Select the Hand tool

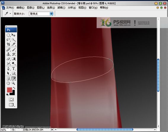pos(8,83)
